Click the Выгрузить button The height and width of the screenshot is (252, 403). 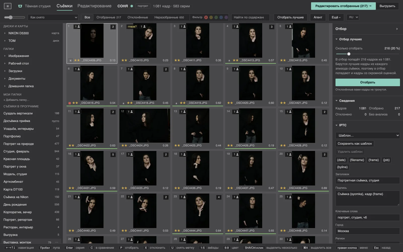pyautogui.click(x=387, y=6)
